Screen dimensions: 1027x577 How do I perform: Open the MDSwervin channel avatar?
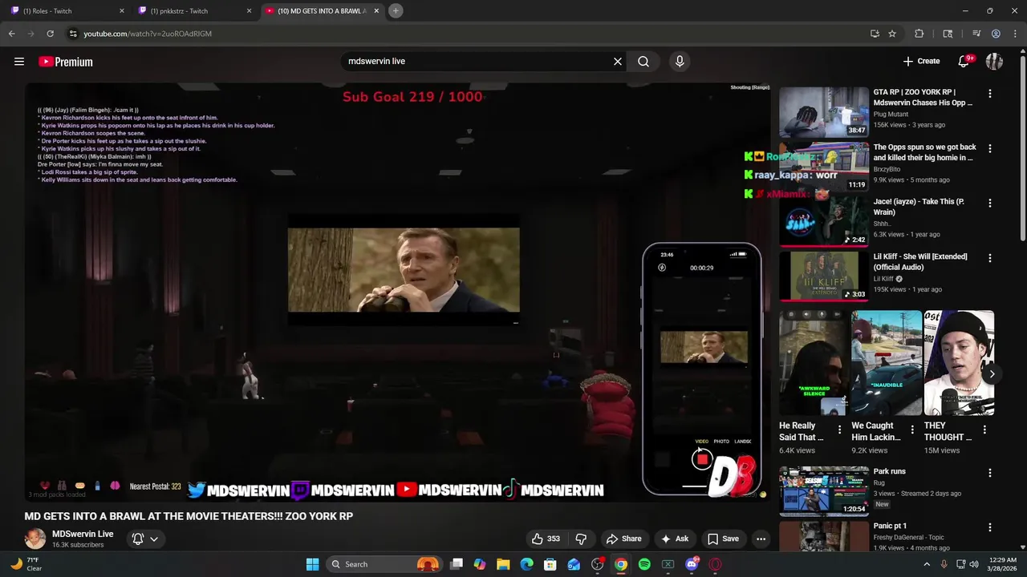pyautogui.click(x=35, y=539)
